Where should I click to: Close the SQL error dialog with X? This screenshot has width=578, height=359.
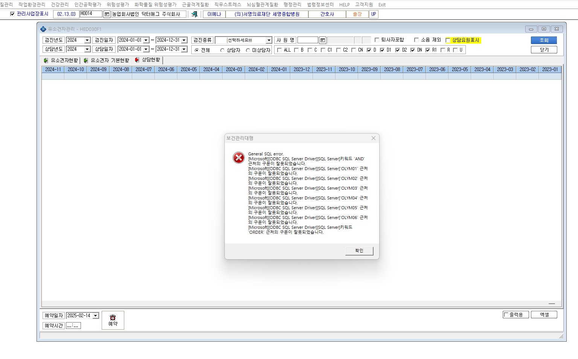(374, 138)
